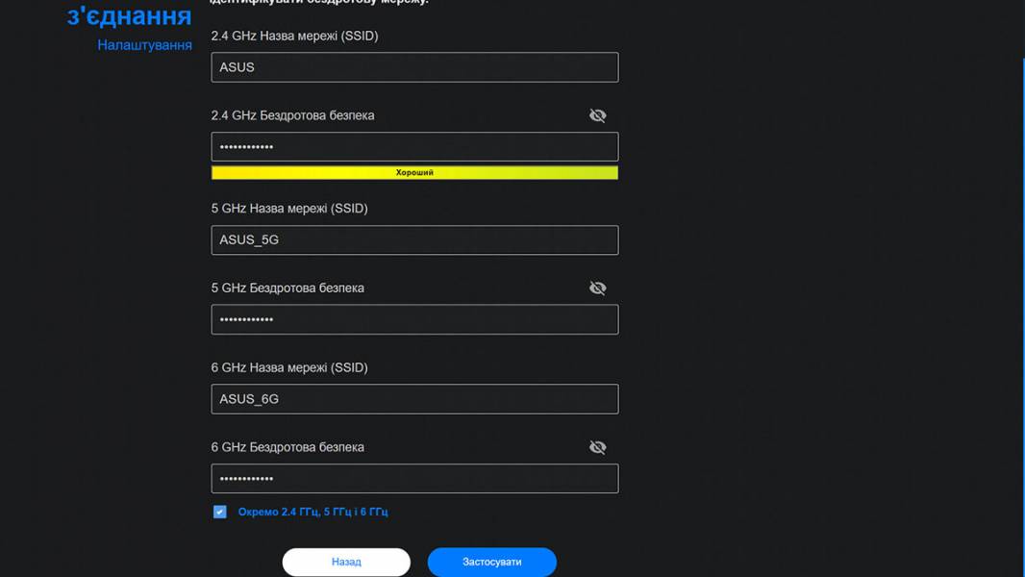This screenshot has width=1025, height=577.
Task: Click the 5 GHz wireless security password field
Action: click(414, 319)
